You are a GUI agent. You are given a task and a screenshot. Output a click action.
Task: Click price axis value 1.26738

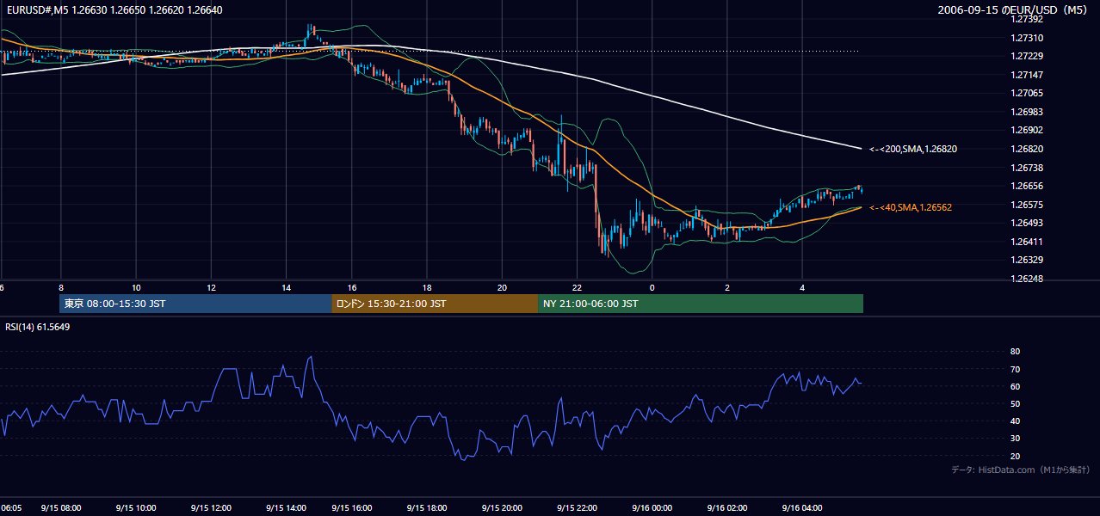[1026, 168]
